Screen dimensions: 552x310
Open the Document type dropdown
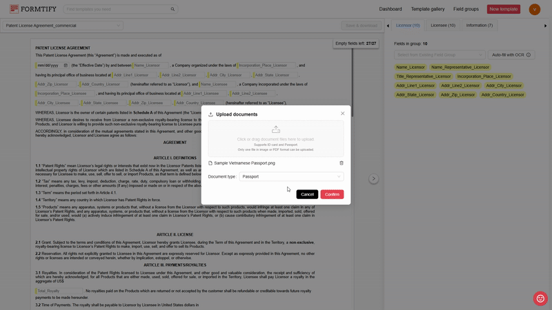point(291,176)
